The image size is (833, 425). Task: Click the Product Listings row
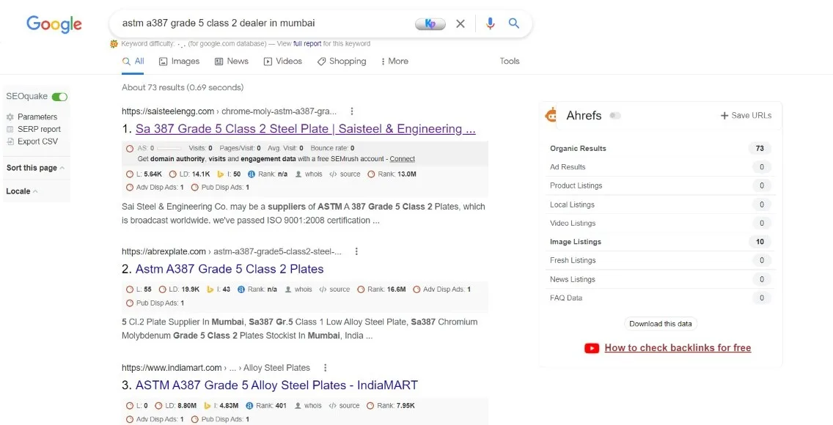(x=661, y=185)
